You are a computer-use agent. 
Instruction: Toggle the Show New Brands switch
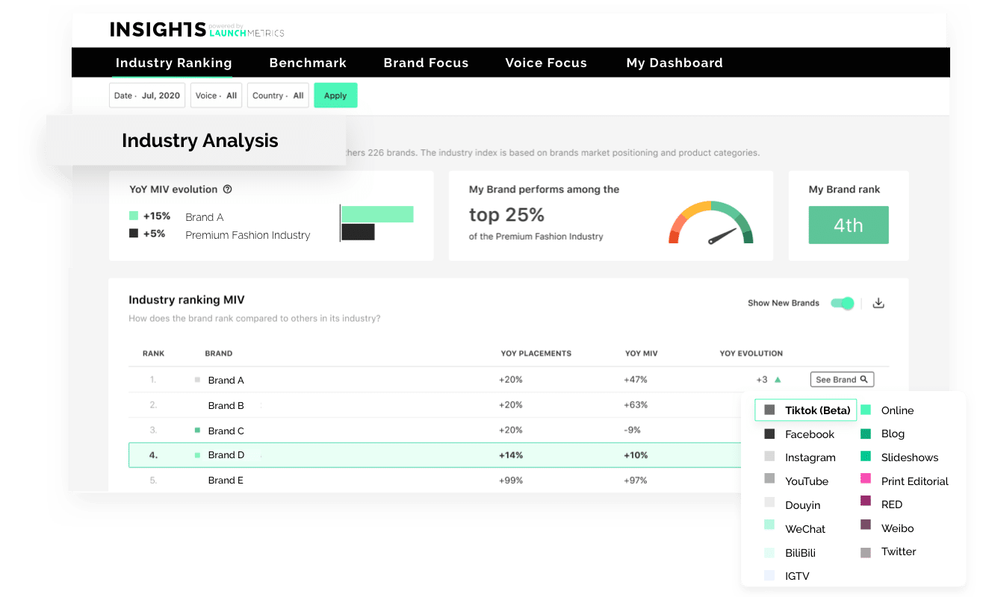point(843,303)
